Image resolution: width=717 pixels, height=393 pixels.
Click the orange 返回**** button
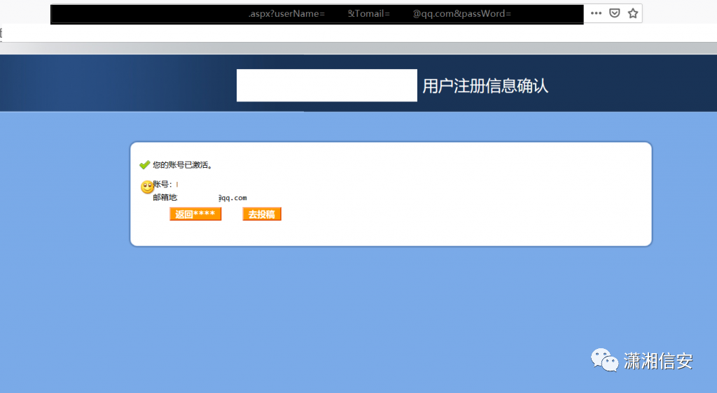pos(195,214)
